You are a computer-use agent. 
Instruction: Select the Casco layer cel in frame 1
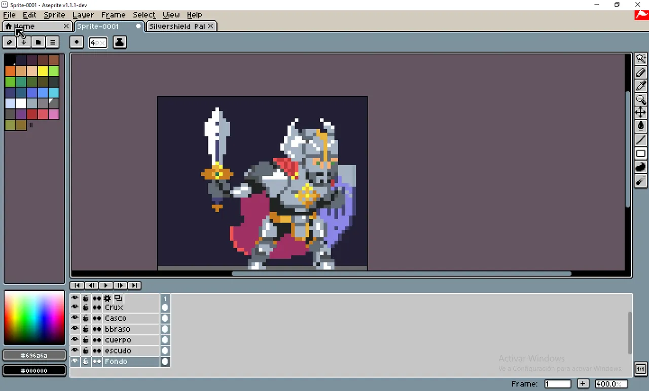pos(165,318)
